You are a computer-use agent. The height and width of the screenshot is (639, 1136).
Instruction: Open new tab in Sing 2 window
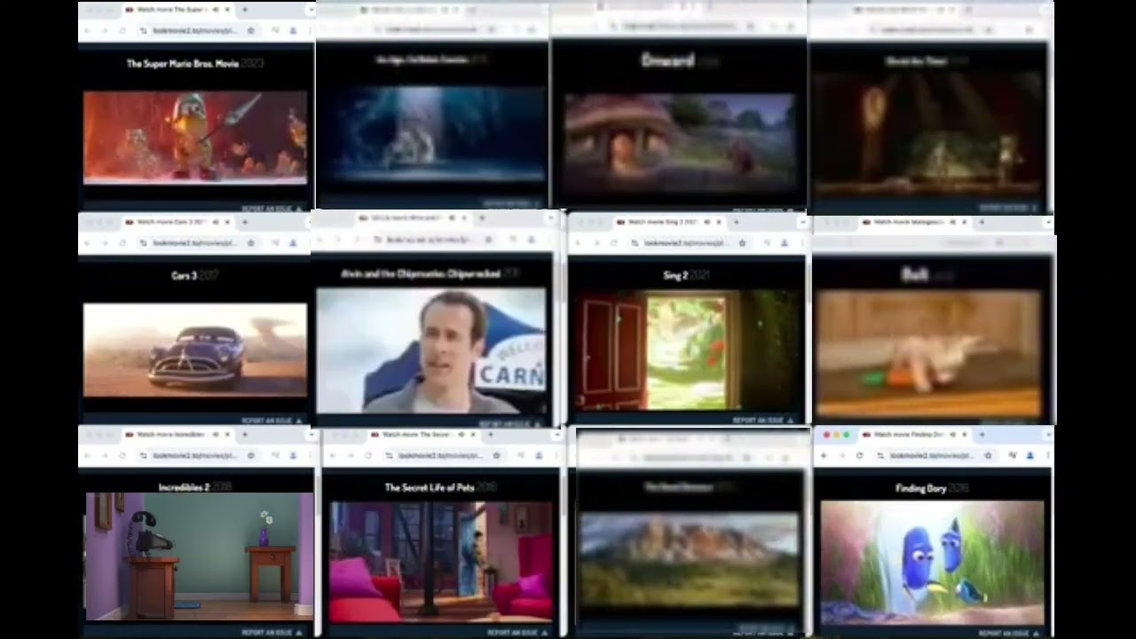pos(736,222)
